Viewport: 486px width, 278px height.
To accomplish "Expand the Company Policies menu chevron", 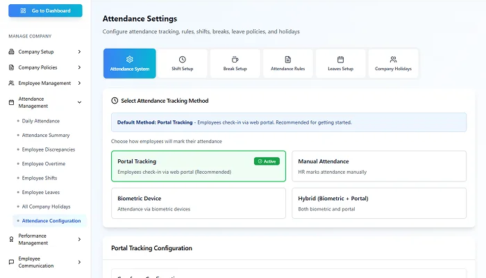I will click(79, 67).
